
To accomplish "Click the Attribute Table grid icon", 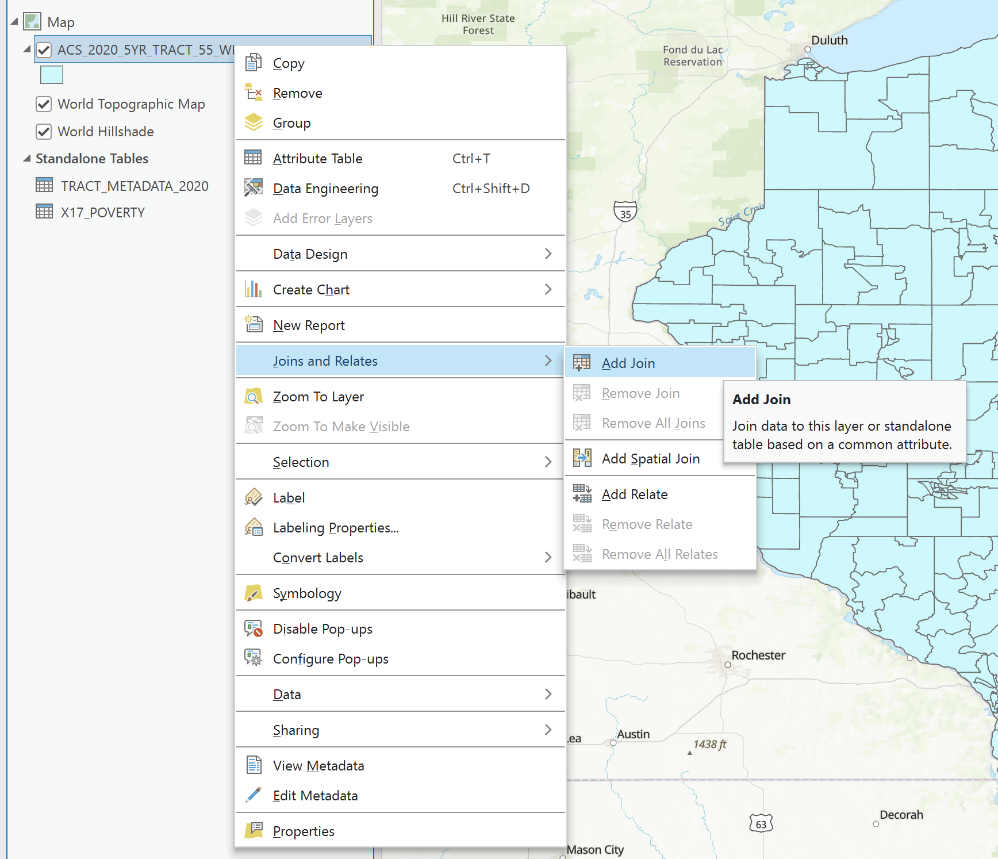I will (253, 158).
